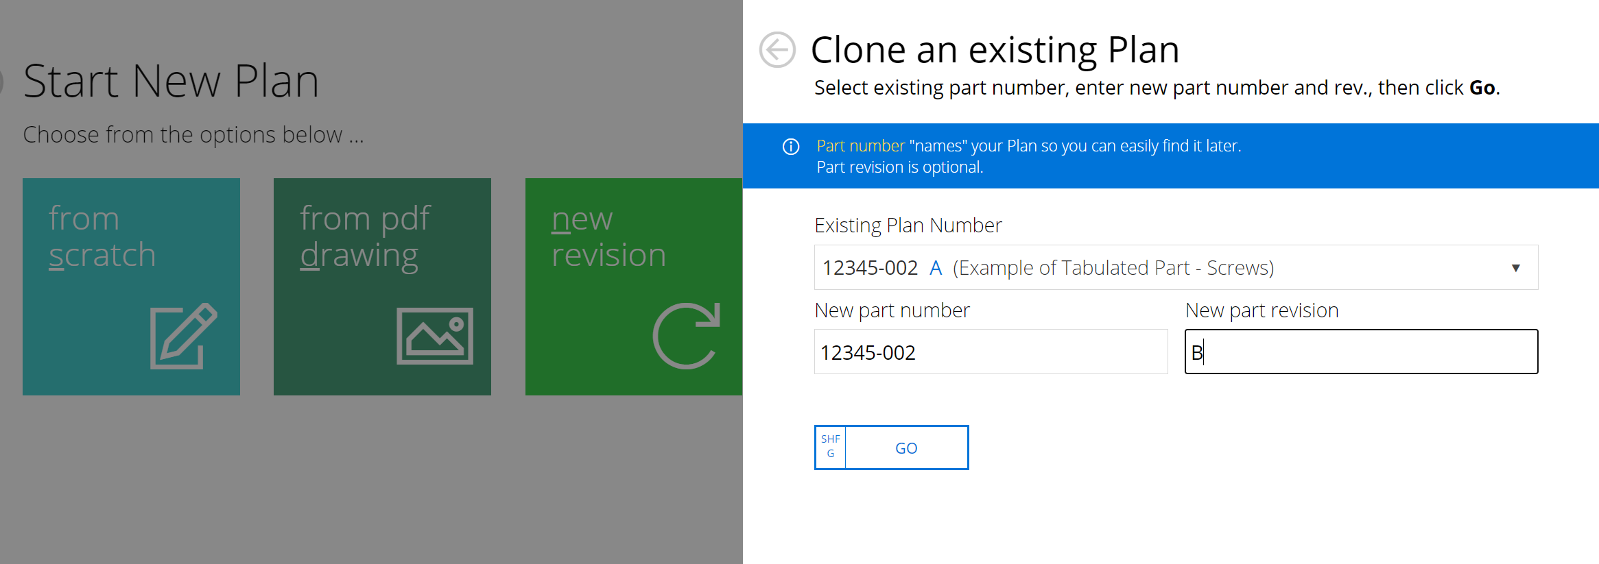The image size is (1599, 564).
Task: Click the yellow "Part number" link
Action: click(x=860, y=146)
